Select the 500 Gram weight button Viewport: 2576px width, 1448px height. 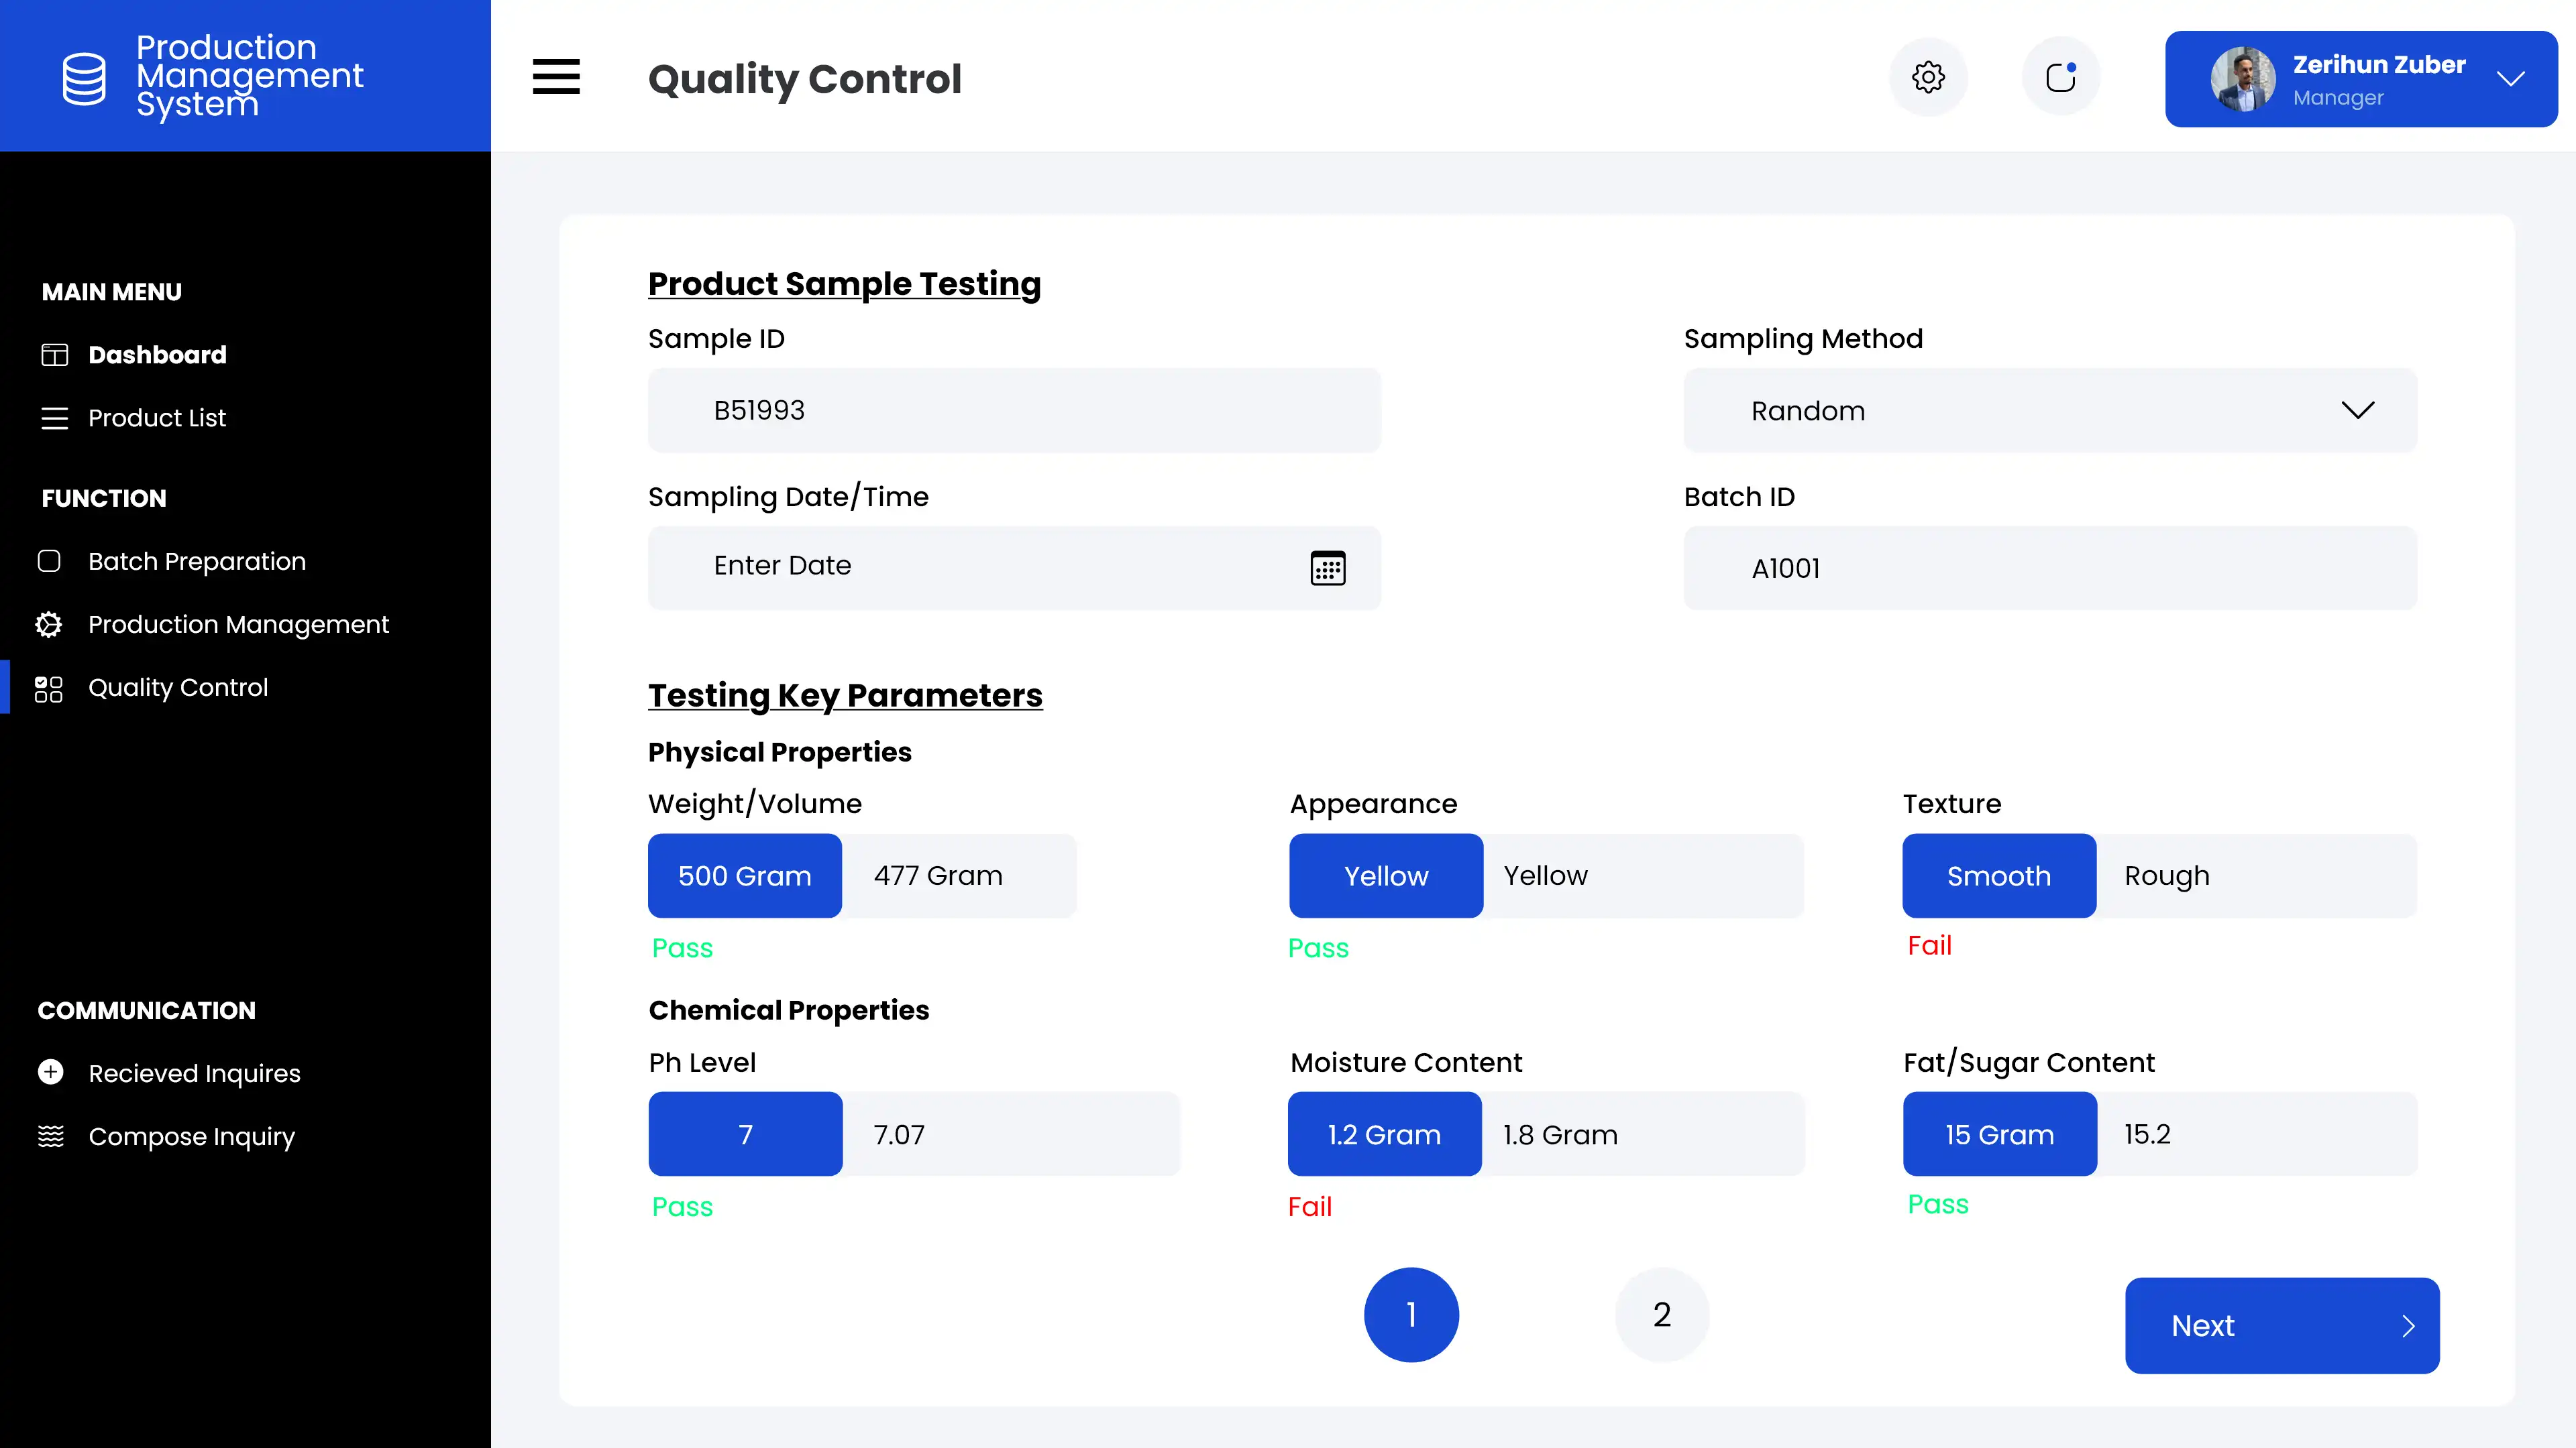click(x=745, y=876)
